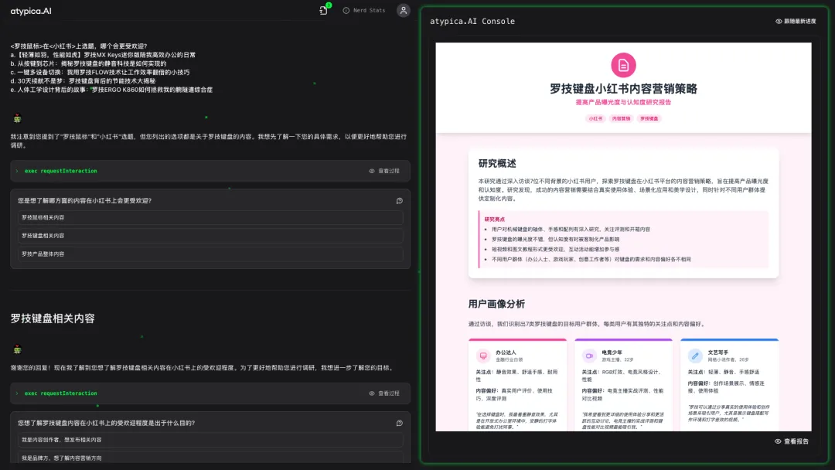Choose 我是品牌方，想了解内容营销方向

pyautogui.click(x=210, y=458)
